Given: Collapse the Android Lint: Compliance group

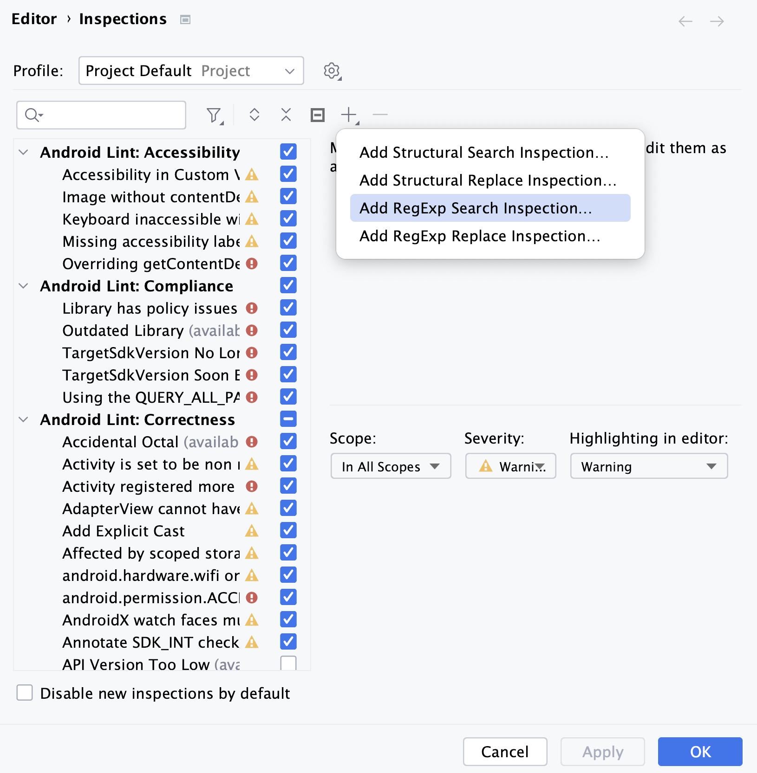Looking at the screenshot, I should pos(24,286).
